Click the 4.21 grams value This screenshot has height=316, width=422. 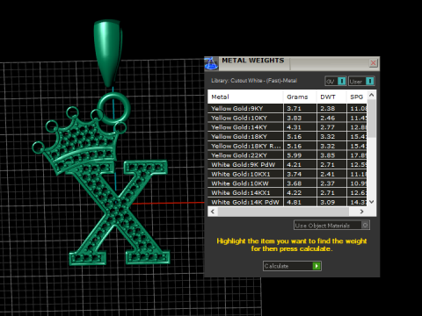coord(294,165)
